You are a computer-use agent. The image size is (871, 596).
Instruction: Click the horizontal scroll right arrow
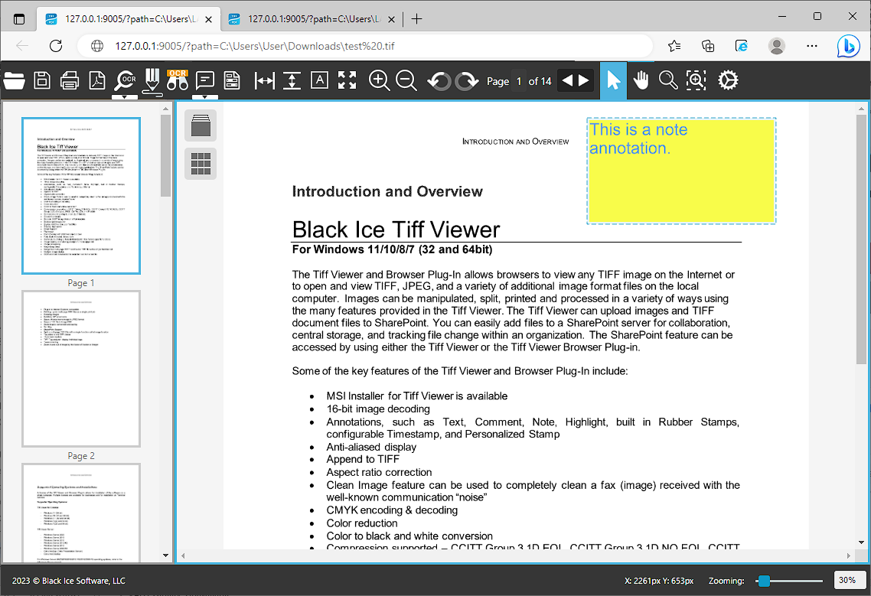tap(848, 555)
